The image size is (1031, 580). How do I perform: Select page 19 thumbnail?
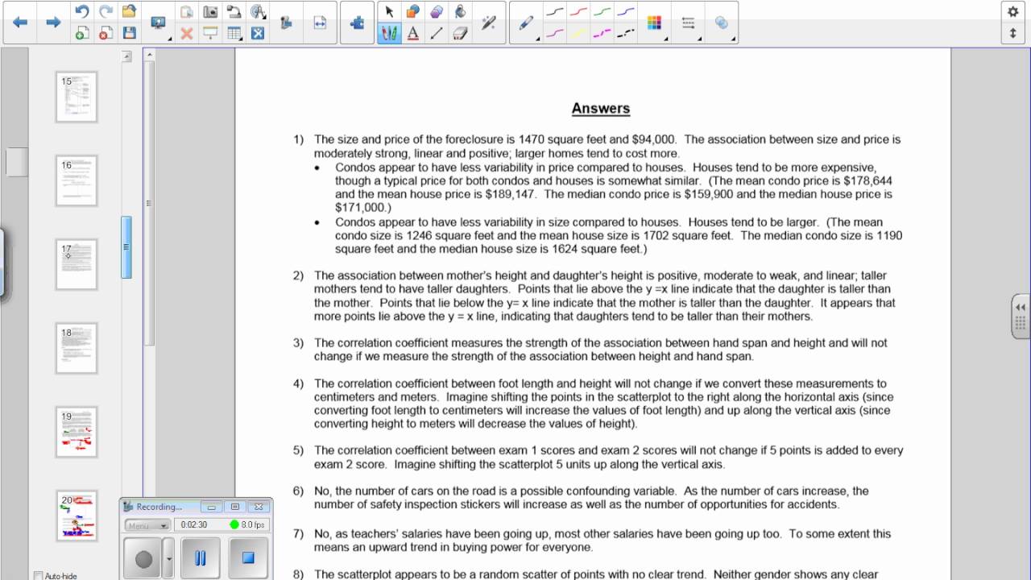tap(77, 432)
